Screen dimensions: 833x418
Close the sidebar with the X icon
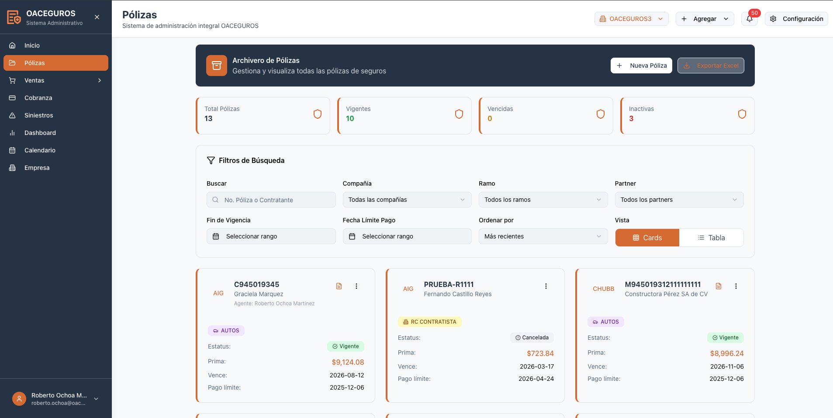pyautogui.click(x=97, y=17)
